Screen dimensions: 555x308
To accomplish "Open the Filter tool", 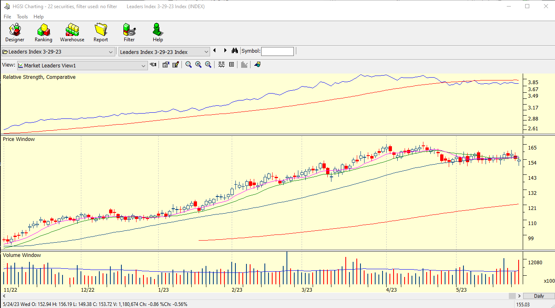I will [129, 33].
